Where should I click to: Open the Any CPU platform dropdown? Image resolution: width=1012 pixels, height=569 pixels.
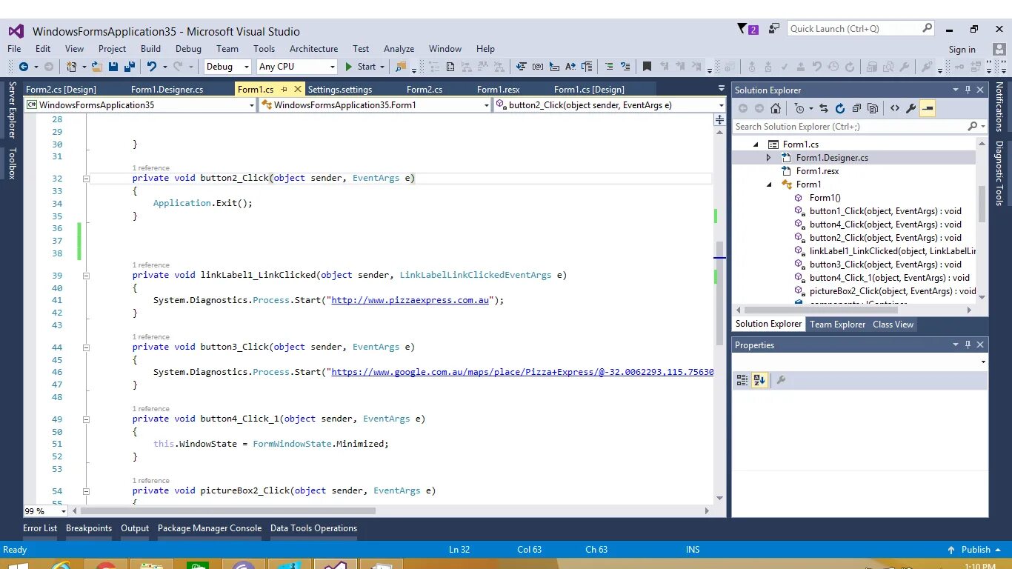296,67
